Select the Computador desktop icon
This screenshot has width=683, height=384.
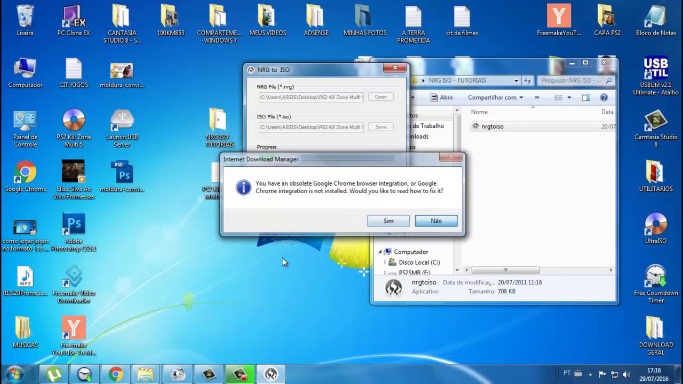pos(25,73)
